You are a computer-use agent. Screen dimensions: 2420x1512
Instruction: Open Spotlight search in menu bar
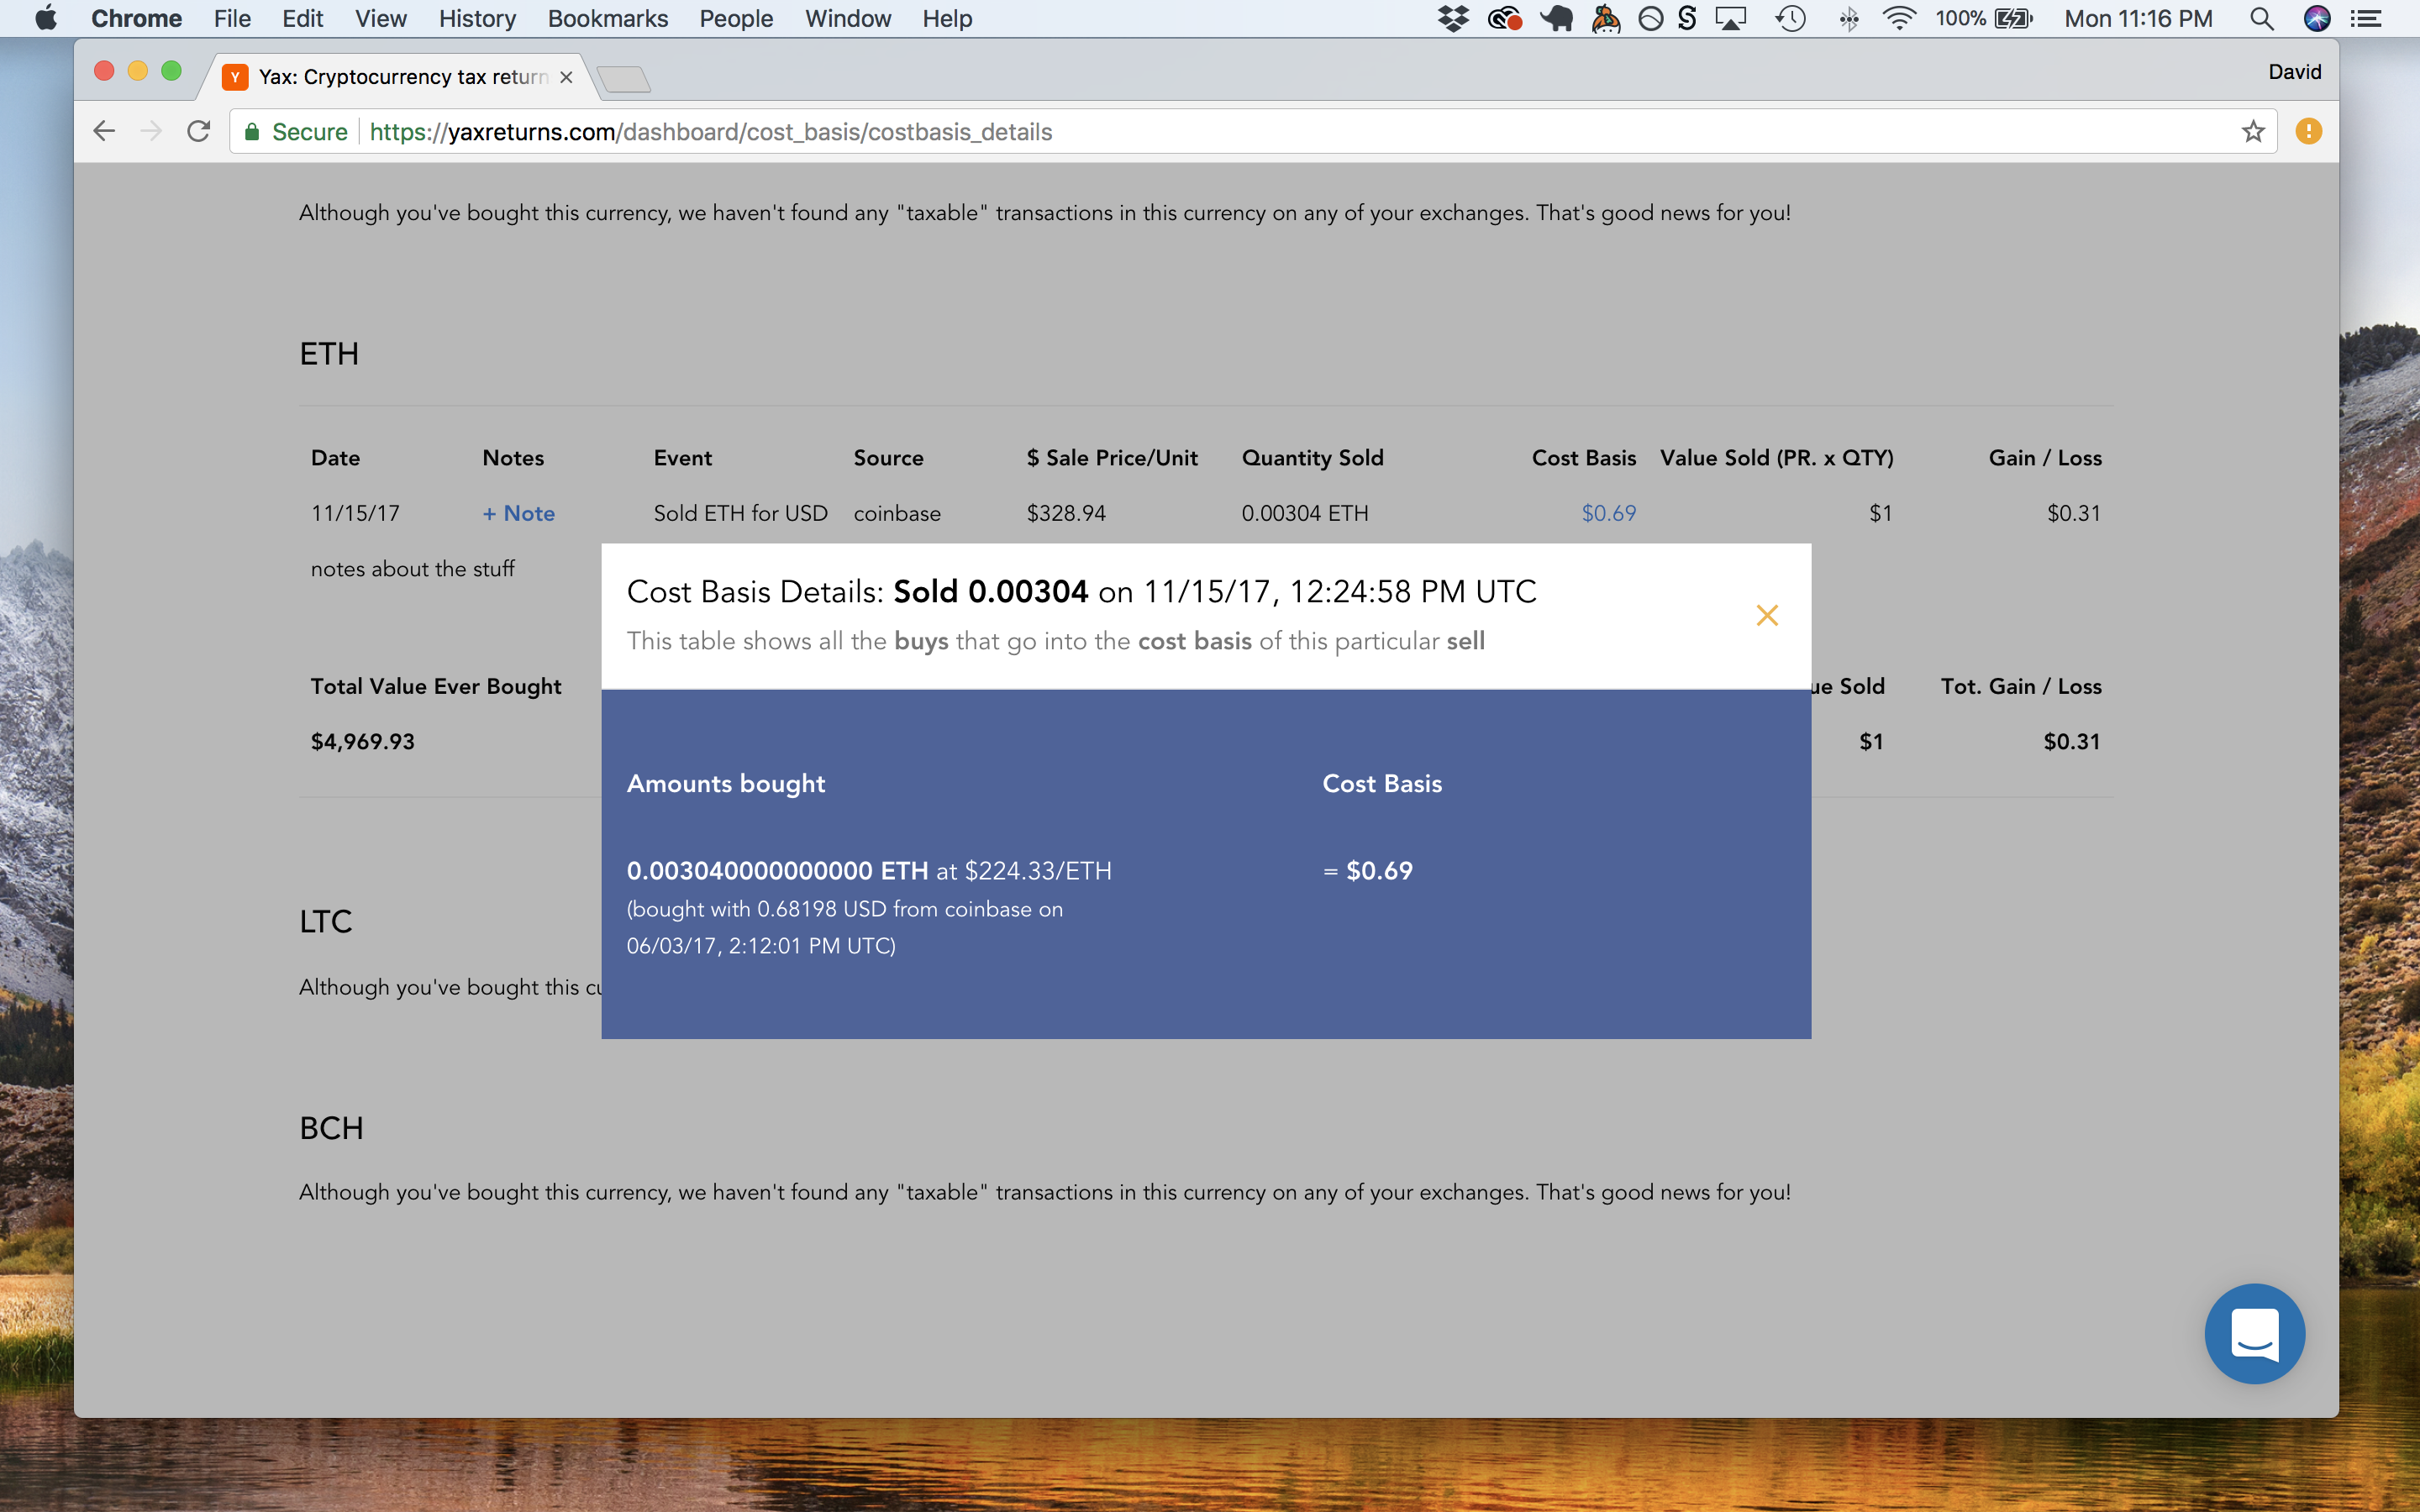(x=2261, y=18)
